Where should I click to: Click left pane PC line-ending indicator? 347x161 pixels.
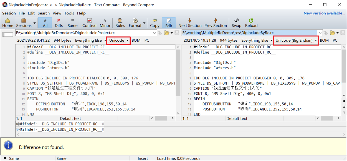coord(147,40)
